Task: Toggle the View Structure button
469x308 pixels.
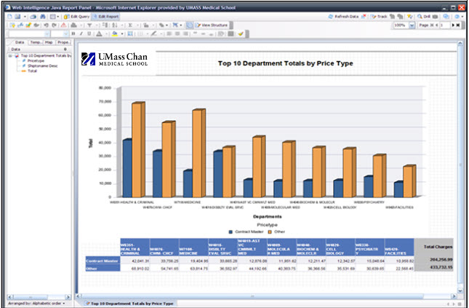Action: (x=212, y=25)
